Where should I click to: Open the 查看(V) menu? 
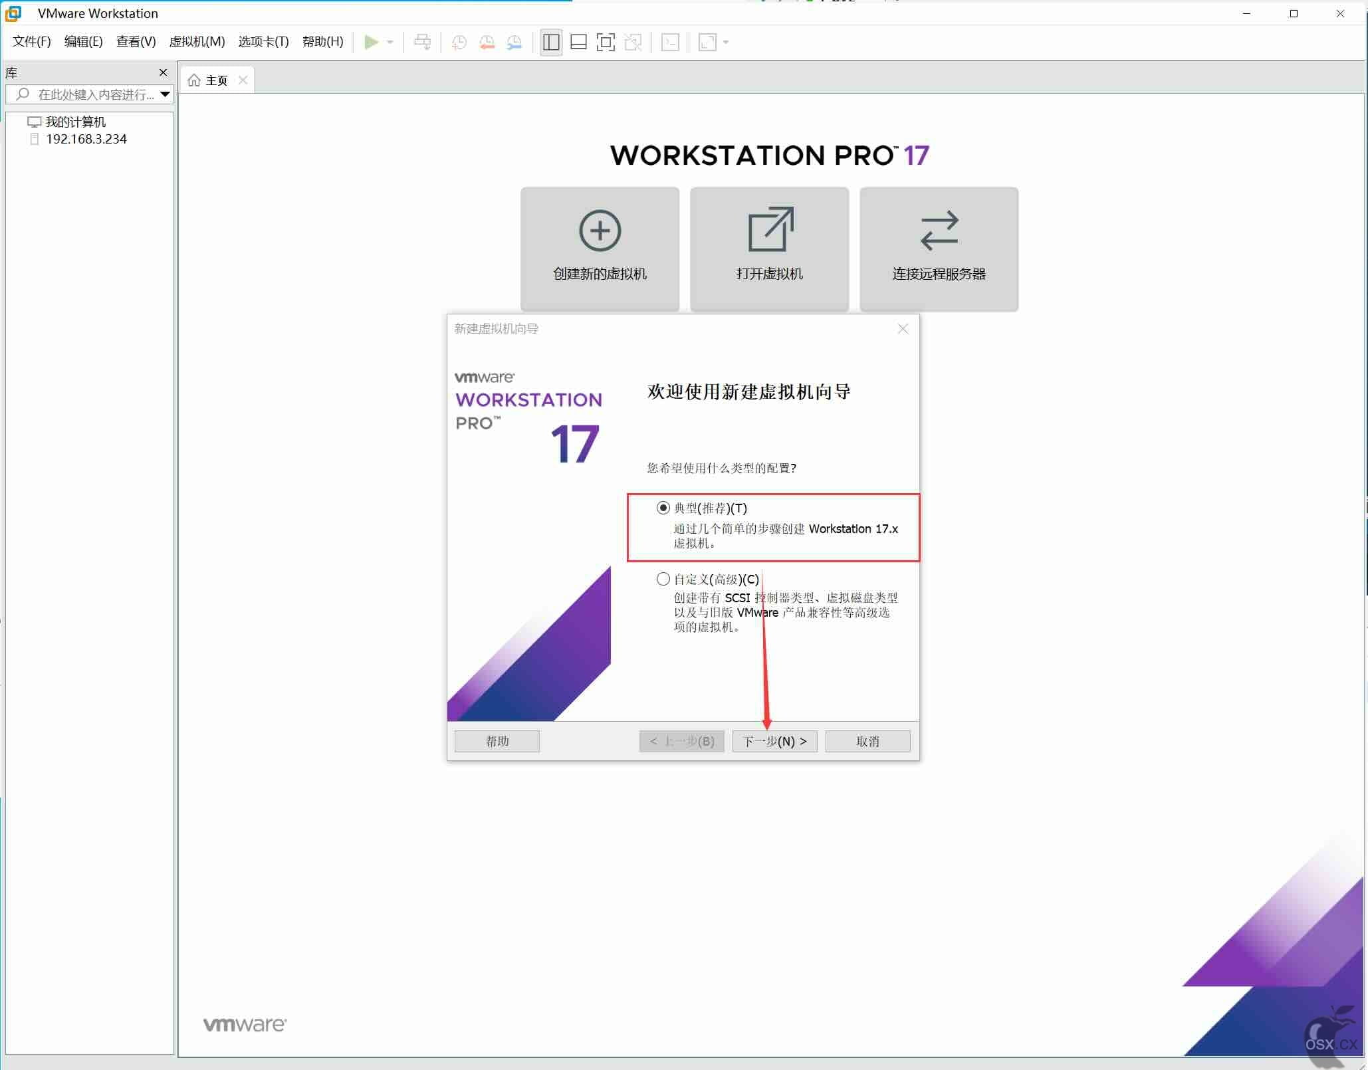pos(136,42)
